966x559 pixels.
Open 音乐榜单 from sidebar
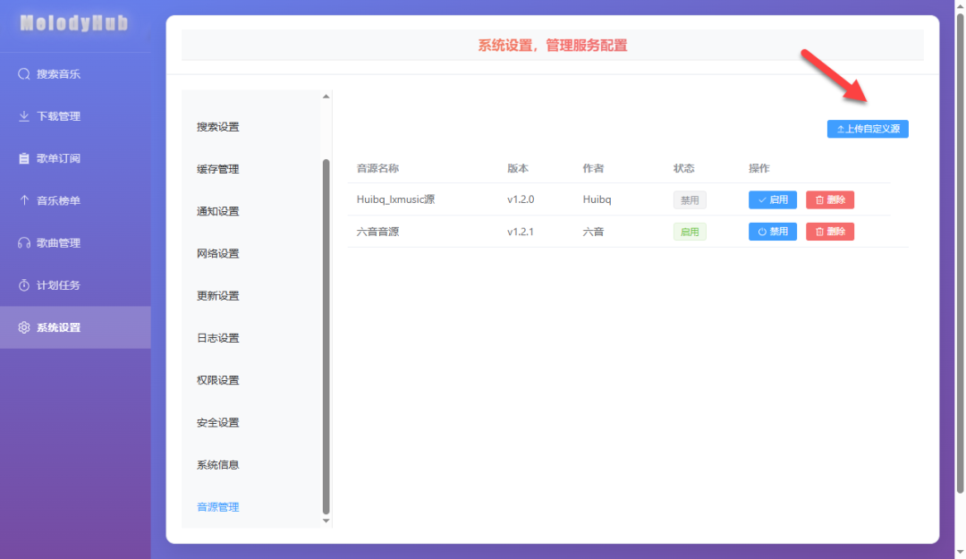click(x=75, y=200)
